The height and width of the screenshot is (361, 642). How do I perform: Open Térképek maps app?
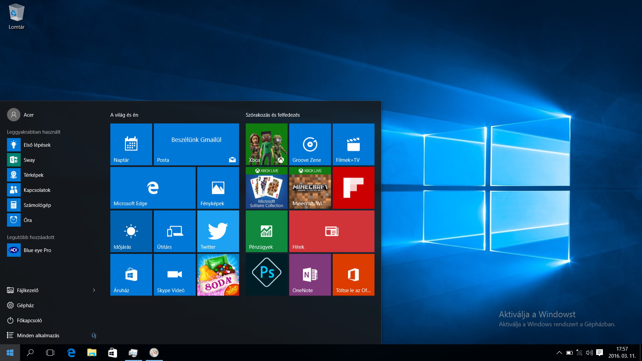click(x=52, y=175)
